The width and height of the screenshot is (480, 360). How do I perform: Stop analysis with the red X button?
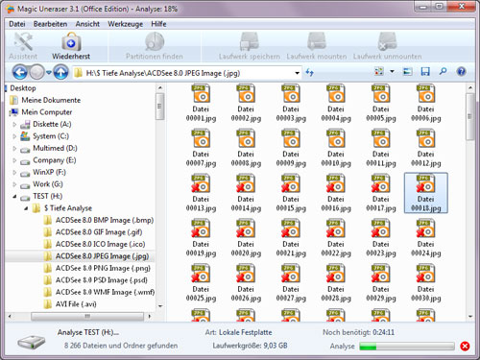[x=465, y=346]
